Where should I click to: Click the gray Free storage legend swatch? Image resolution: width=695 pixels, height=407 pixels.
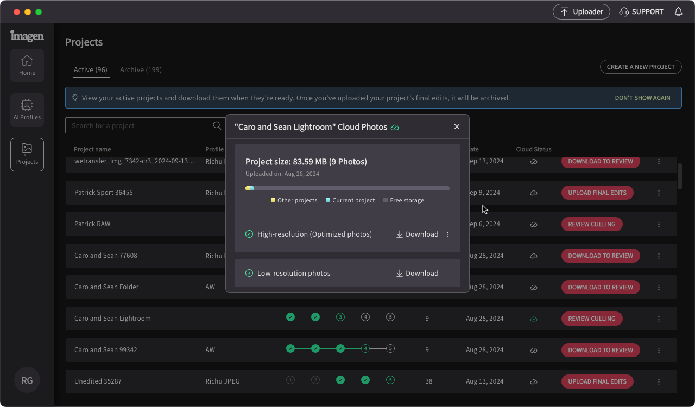386,200
